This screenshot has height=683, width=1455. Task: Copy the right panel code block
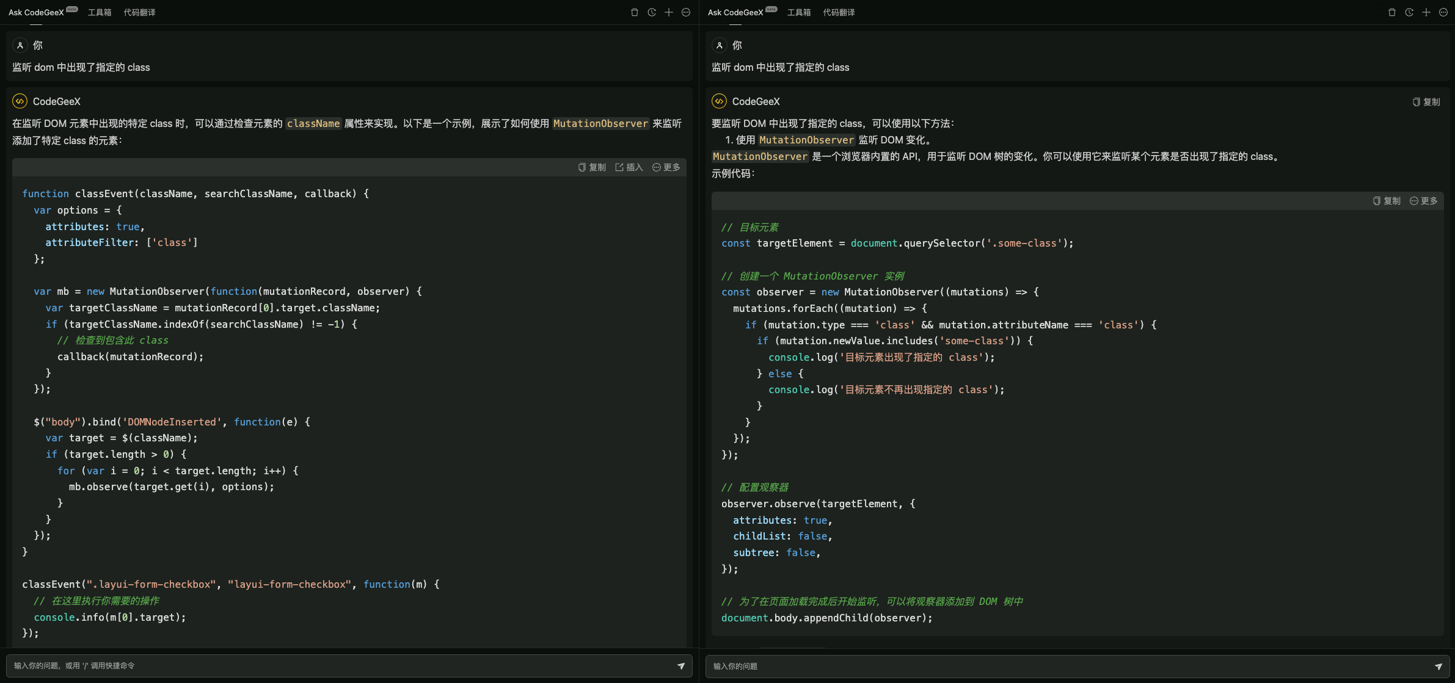tap(1387, 201)
